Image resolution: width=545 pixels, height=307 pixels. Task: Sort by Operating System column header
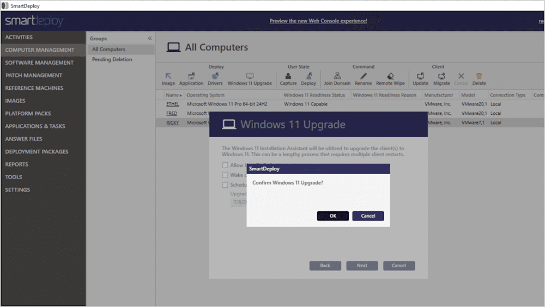coord(233,95)
